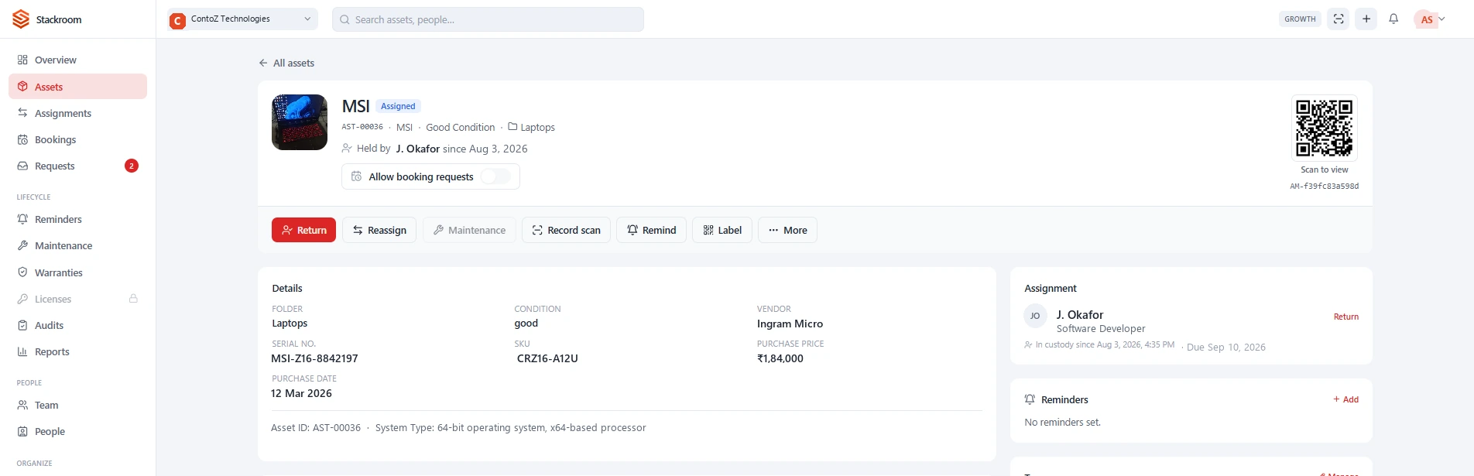Open Team in the sidebar

77,405
